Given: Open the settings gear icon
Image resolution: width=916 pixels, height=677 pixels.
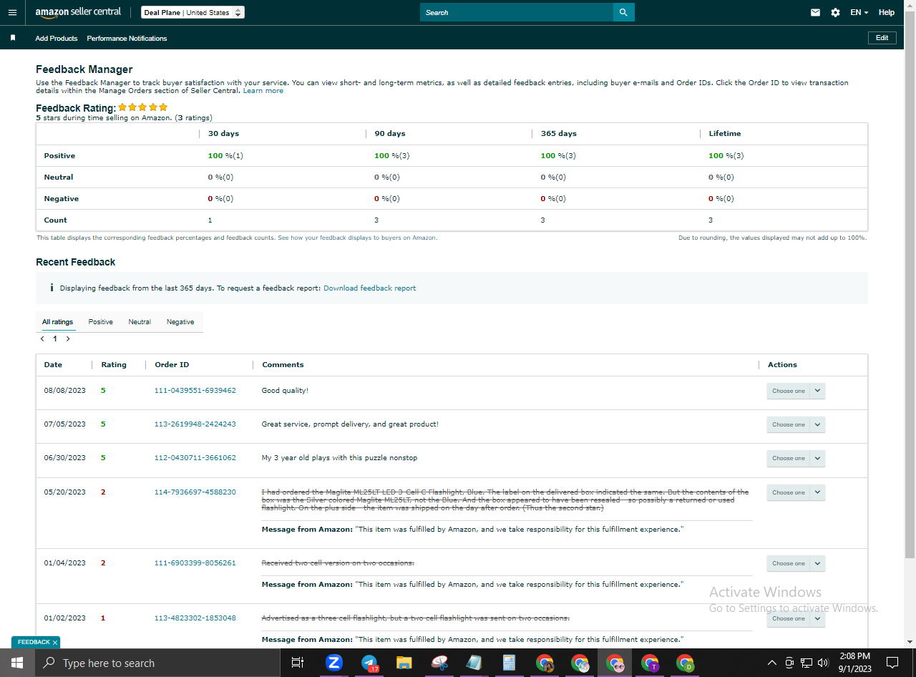Looking at the screenshot, I should [835, 12].
